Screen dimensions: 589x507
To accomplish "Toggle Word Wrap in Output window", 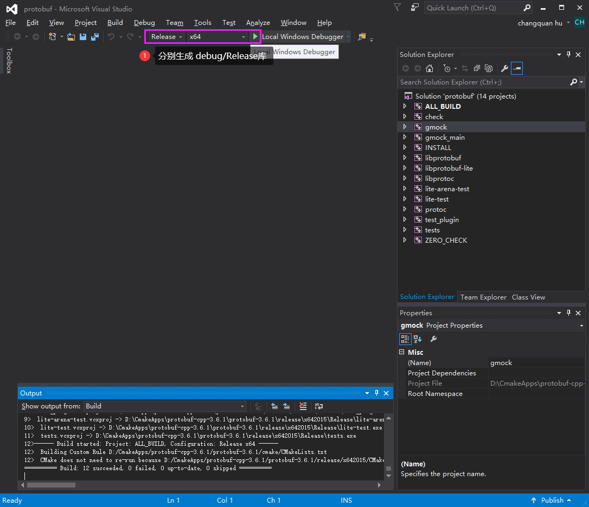I will (319, 406).
